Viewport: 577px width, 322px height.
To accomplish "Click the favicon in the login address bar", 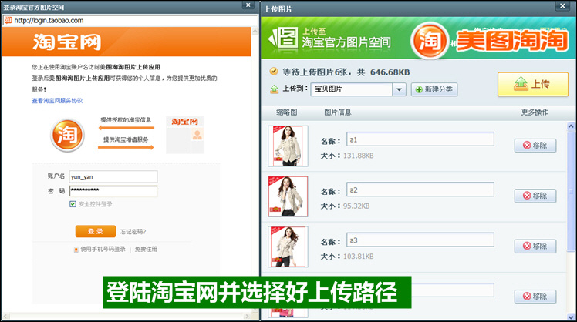I will coord(8,20).
